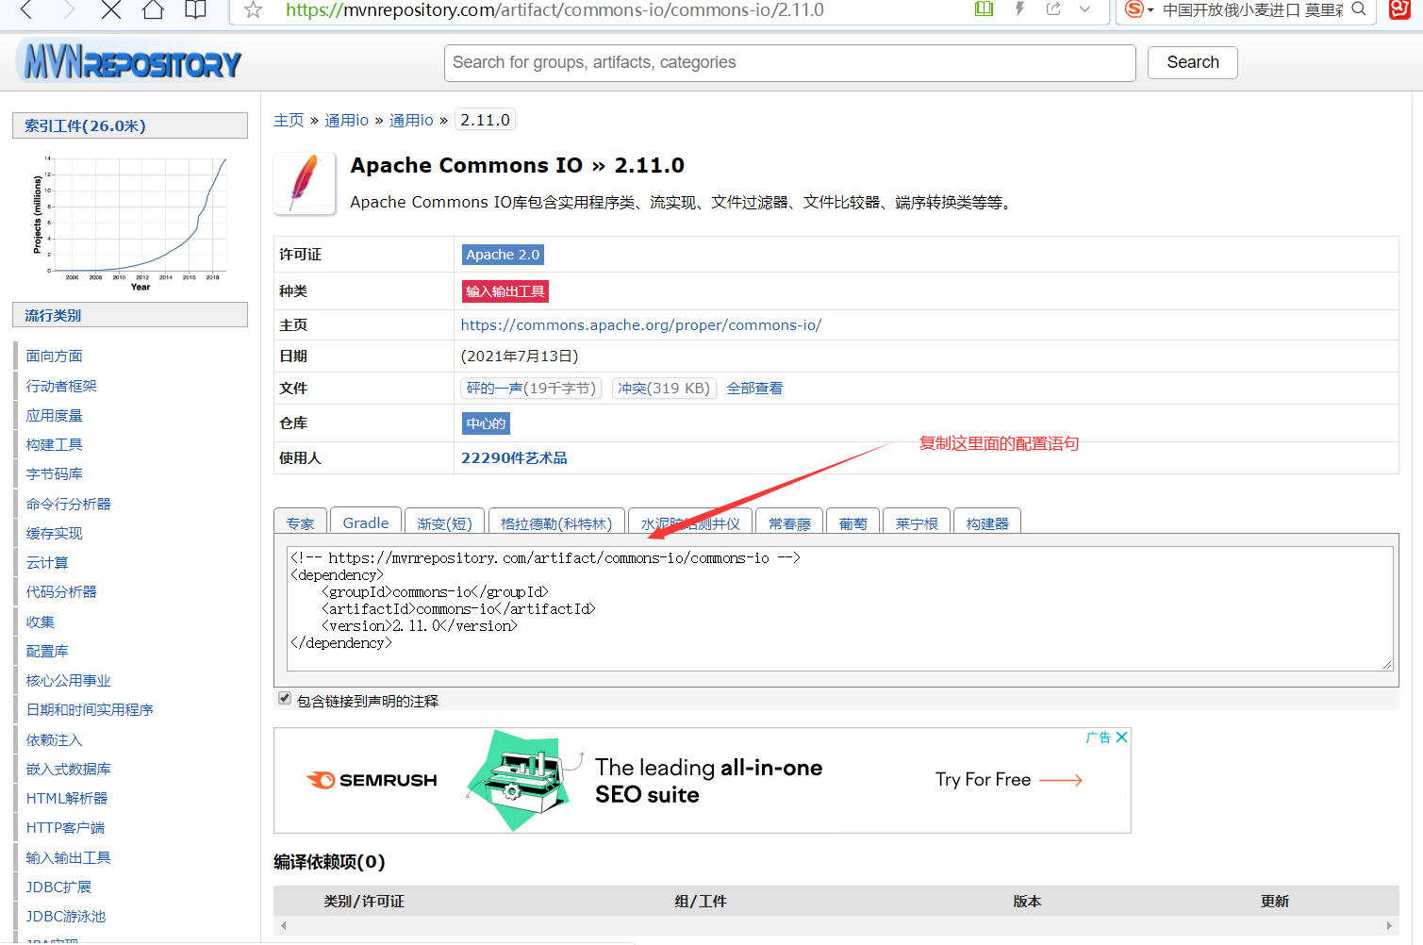1423x945 pixels.
Task: Switch to the 常春藤 tab
Action: pos(789,523)
